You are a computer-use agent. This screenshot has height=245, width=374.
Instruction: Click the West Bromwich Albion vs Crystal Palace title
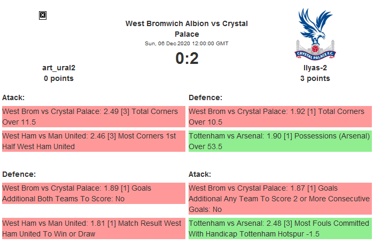(186, 29)
